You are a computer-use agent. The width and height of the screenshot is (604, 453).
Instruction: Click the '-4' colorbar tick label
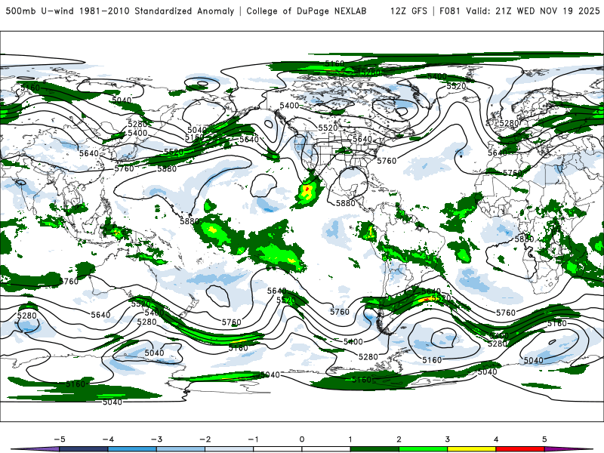[108, 439]
